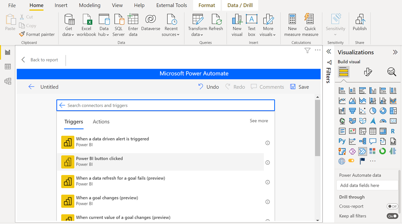Open Analytics magnifier tab in pane
402x224 pixels.
pyautogui.click(x=391, y=72)
